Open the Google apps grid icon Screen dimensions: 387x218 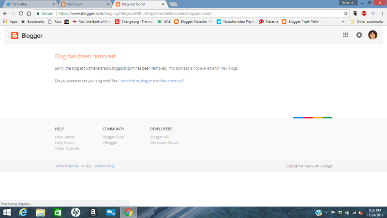[345, 35]
